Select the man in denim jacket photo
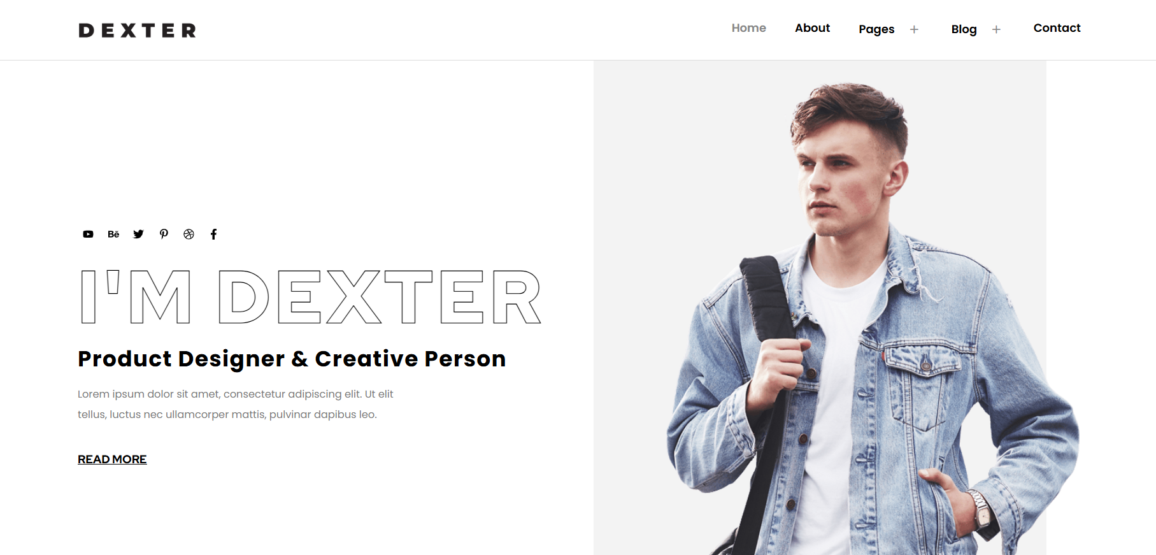Image resolution: width=1156 pixels, height=555 pixels. pos(820,308)
